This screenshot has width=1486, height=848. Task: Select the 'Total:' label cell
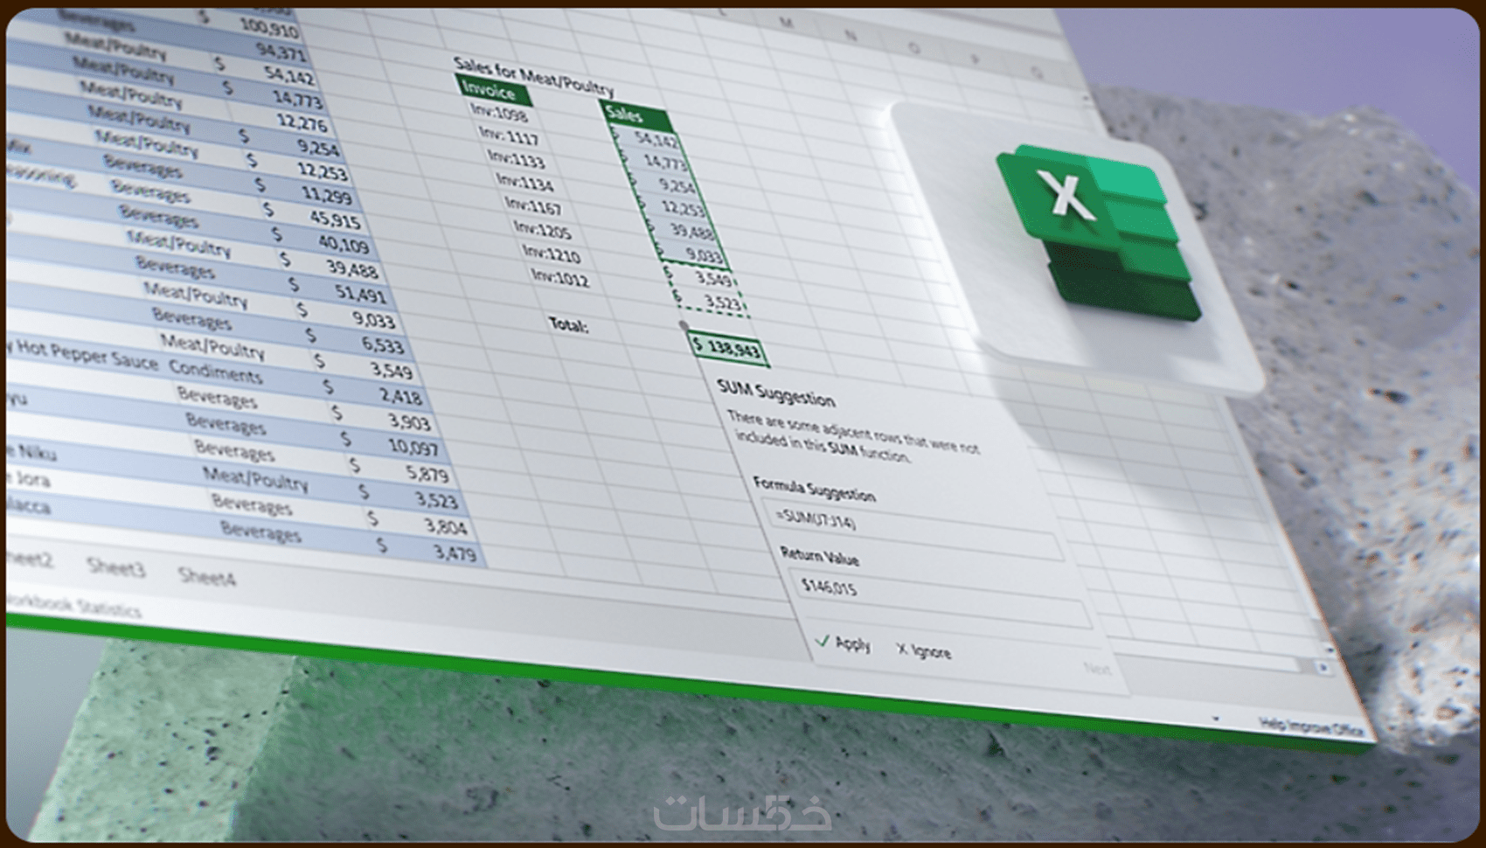pyautogui.click(x=568, y=325)
